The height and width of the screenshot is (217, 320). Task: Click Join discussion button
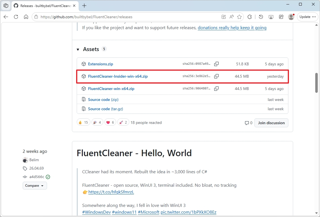click(x=271, y=123)
